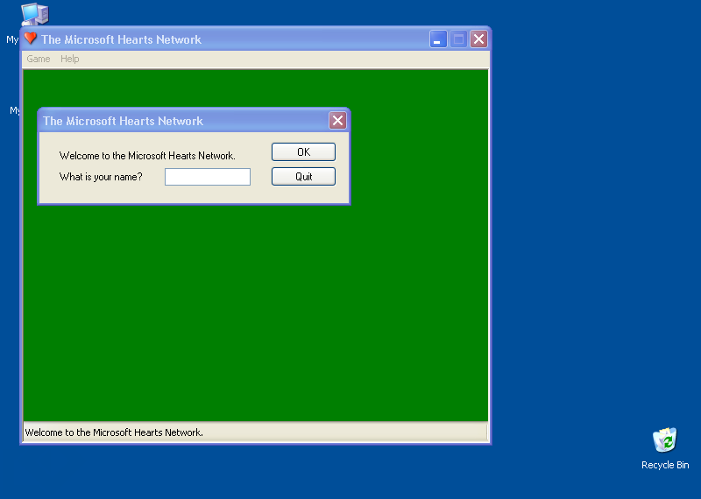The height and width of the screenshot is (499, 701).
Task: Focus the 'What is your name?' text field
Action: 208,177
